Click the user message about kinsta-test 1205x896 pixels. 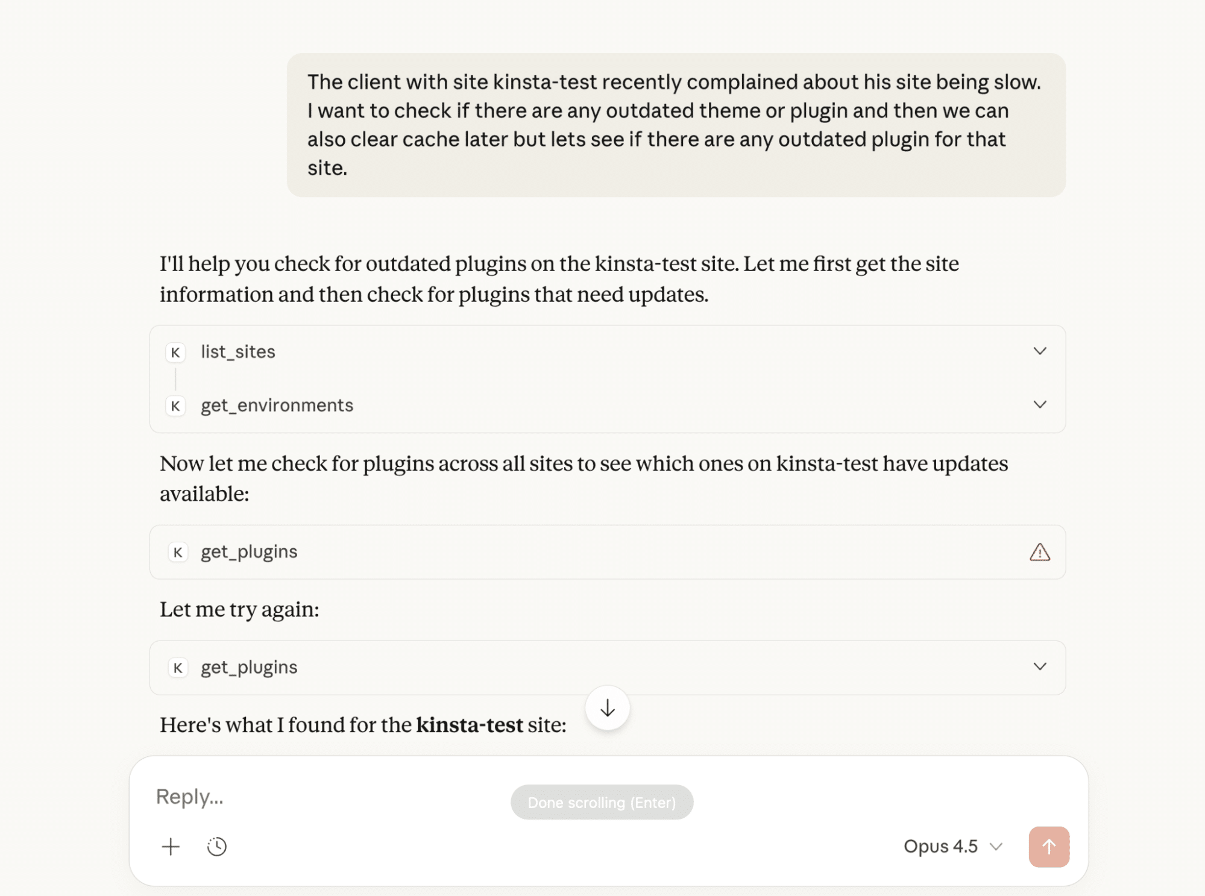675,125
